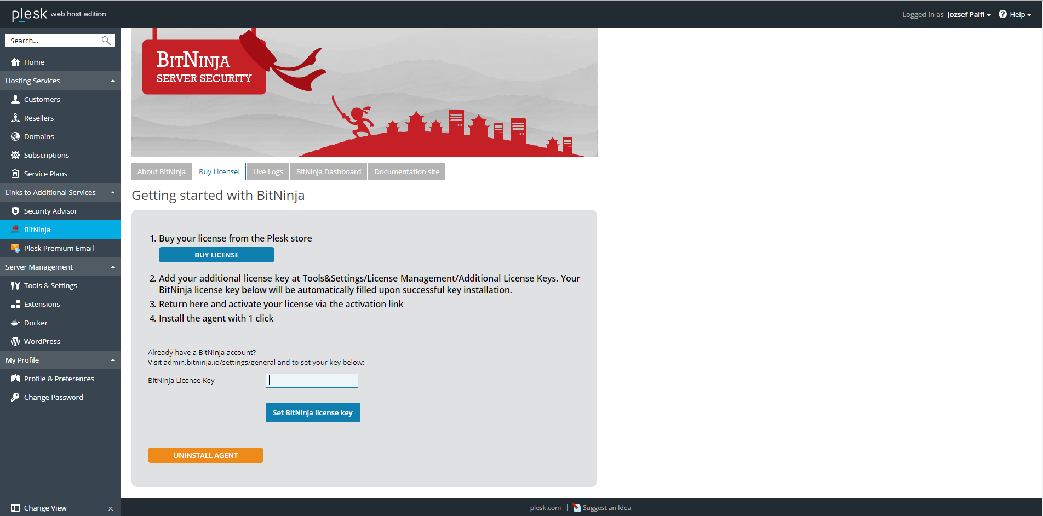Click the Service Plans clipboard icon
The image size is (1043, 516).
point(15,174)
